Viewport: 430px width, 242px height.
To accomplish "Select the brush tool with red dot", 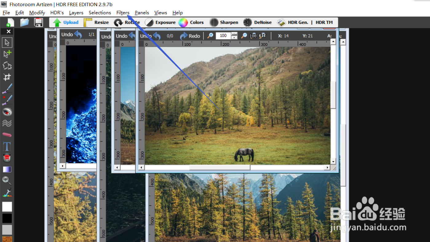I will pyautogui.click(x=7, y=100).
